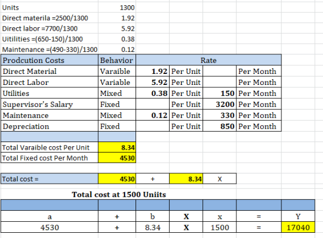The height and width of the screenshot is (238, 323).
Task: Click the Mixed behavior cell for Maintenance row
Action: (117, 116)
